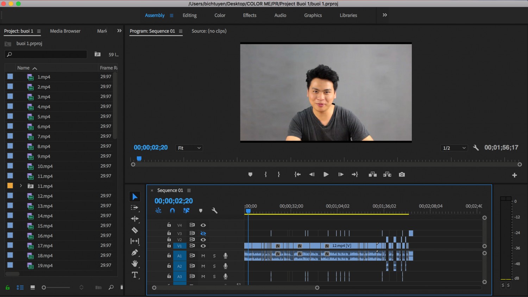Open Source (no clips) tab
The height and width of the screenshot is (297, 528).
coord(209,31)
